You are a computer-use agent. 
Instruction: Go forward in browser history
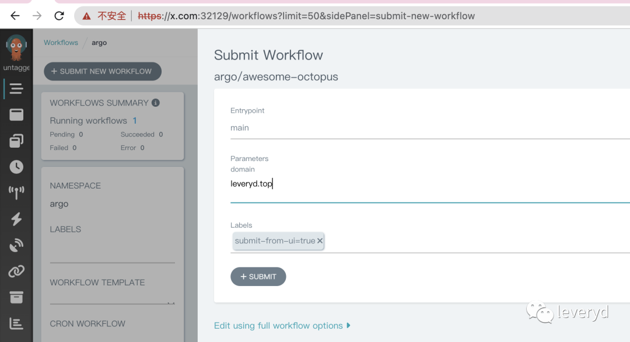37,16
